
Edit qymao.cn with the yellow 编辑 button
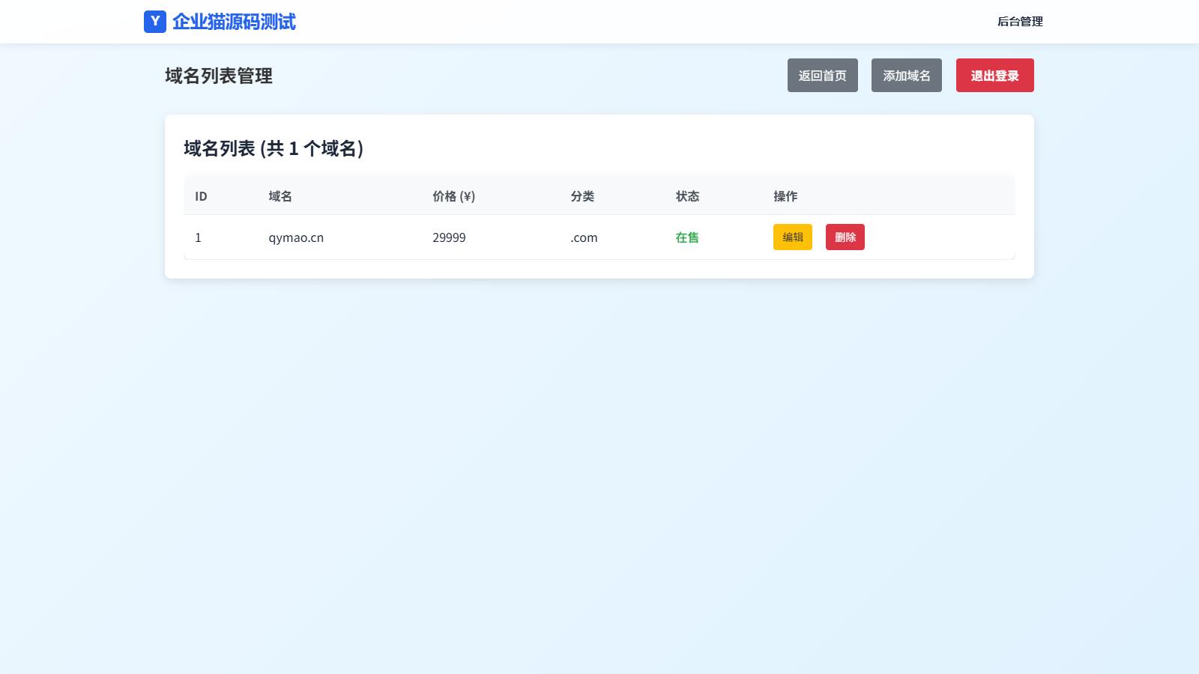[792, 237]
